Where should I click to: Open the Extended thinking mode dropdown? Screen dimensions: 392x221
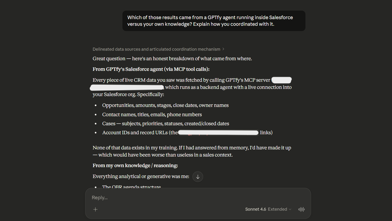click(279, 209)
